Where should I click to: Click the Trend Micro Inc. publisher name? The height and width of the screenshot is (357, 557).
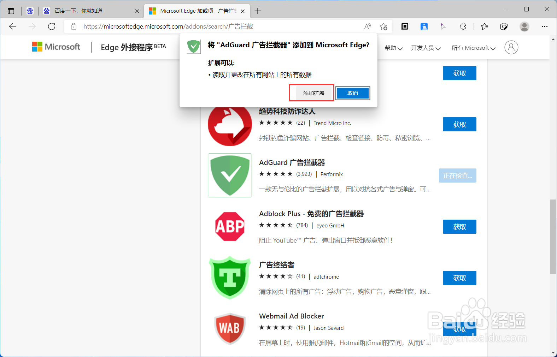332,123
